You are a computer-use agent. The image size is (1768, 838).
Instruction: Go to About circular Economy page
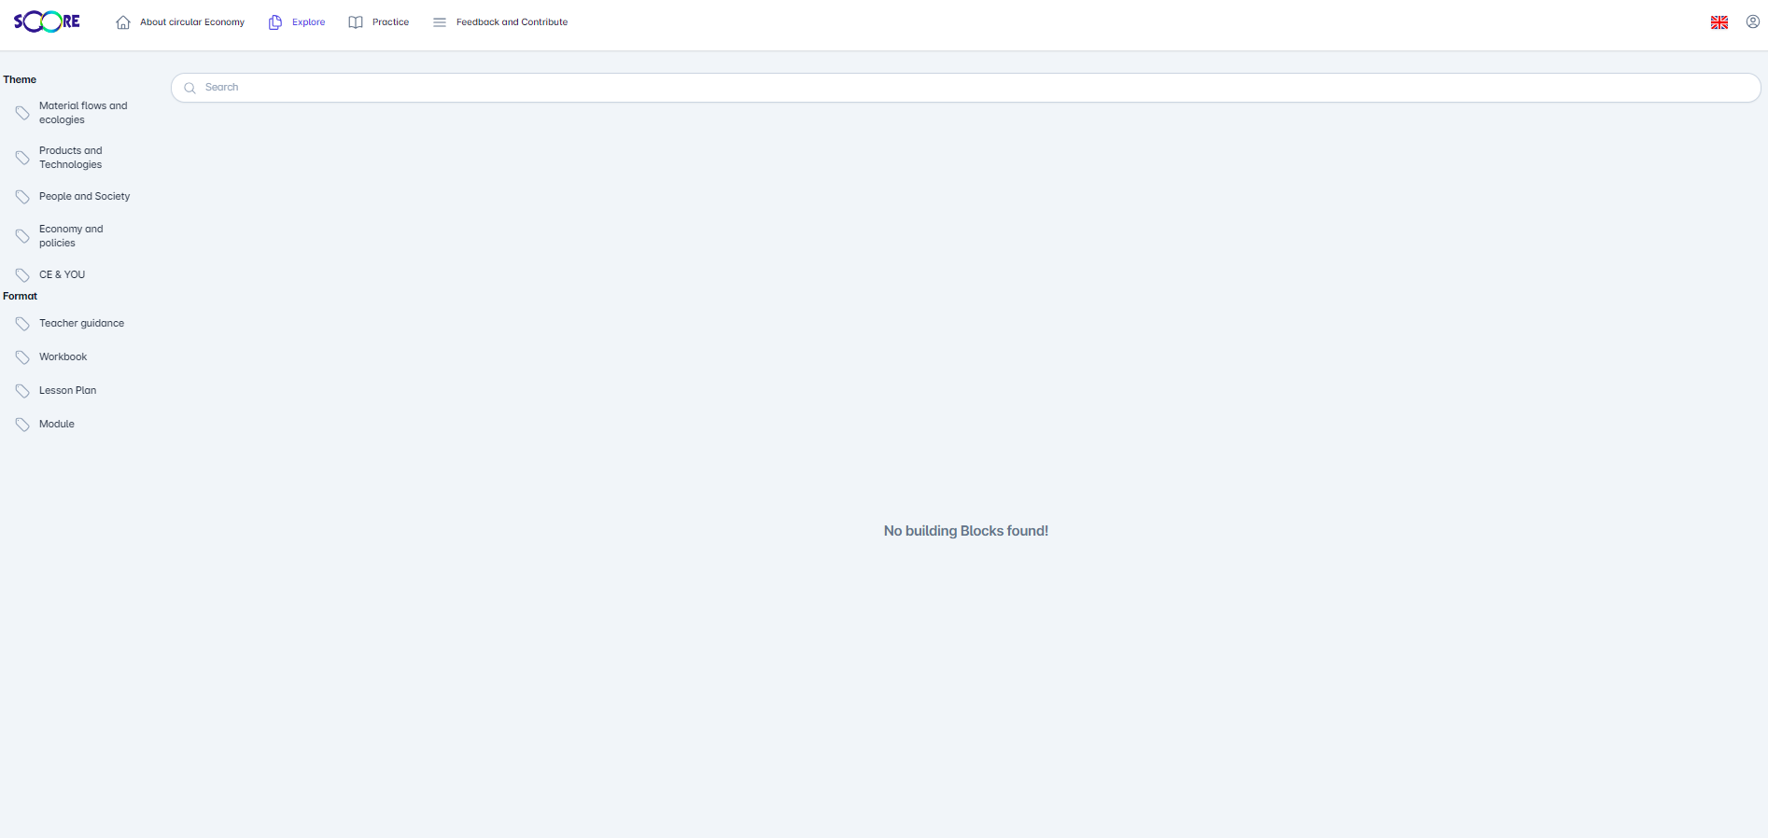click(192, 22)
